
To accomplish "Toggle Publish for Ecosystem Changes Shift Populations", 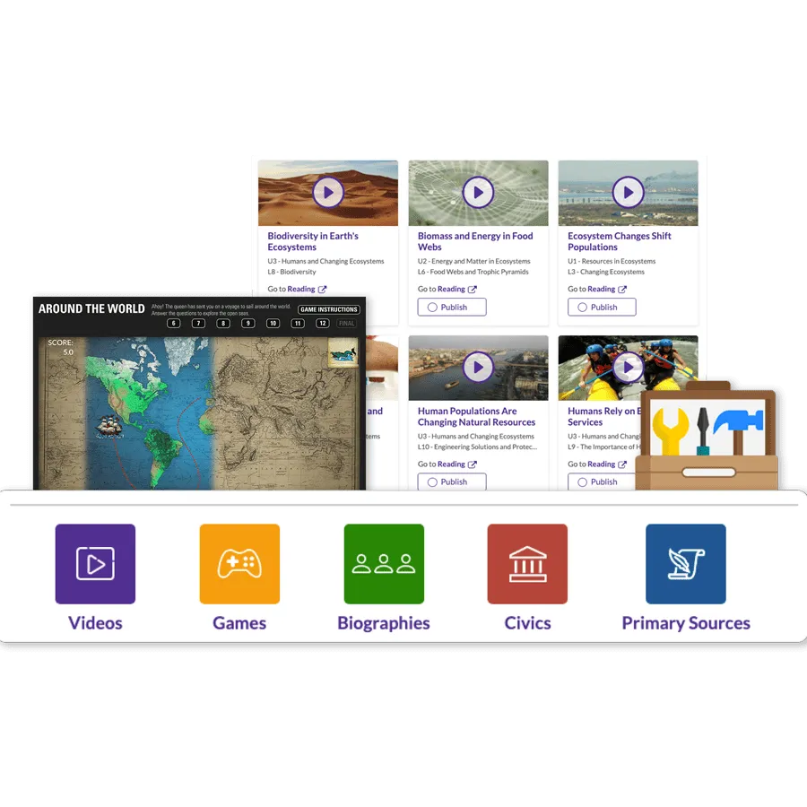I will click(x=602, y=307).
